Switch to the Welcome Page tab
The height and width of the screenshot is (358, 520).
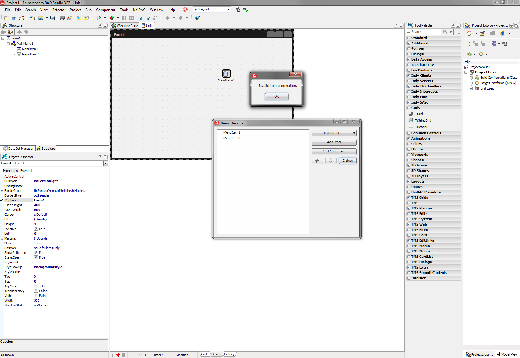click(x=125, y=26)
